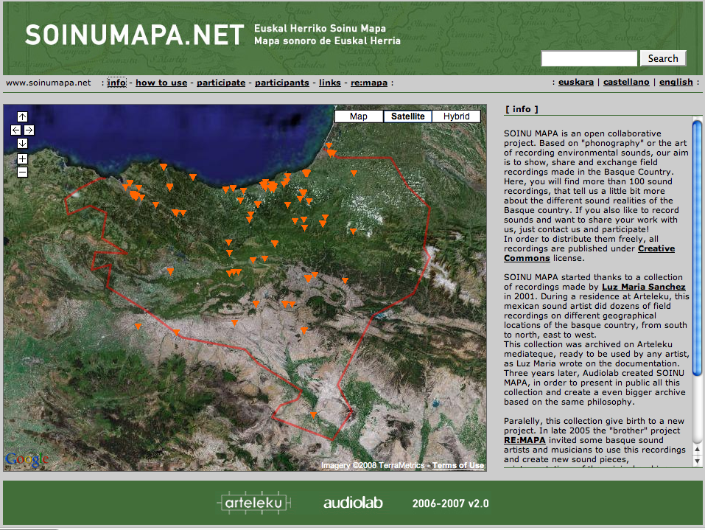Screen dimensions: 705x530
Task: Go to the participants page
Action: pos(282,83)
